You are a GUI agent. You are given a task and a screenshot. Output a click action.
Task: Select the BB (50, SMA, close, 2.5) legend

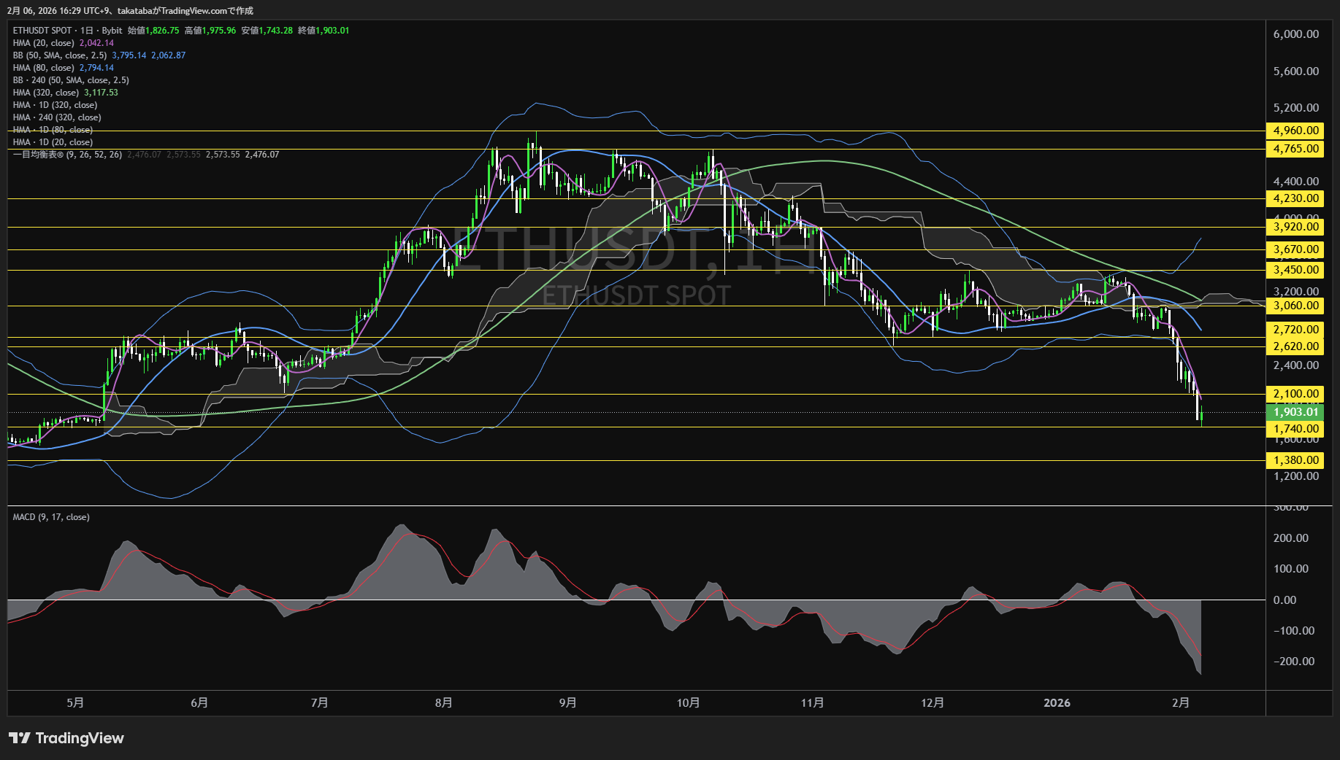pyautogui.click(x=60, y=55)
